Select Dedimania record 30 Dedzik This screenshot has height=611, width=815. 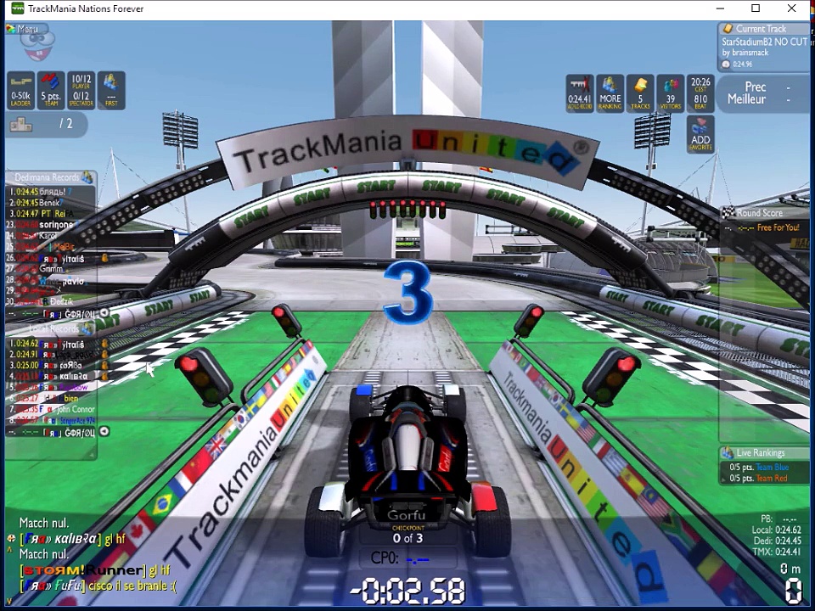pyautogui.click(x=51, y=301)
